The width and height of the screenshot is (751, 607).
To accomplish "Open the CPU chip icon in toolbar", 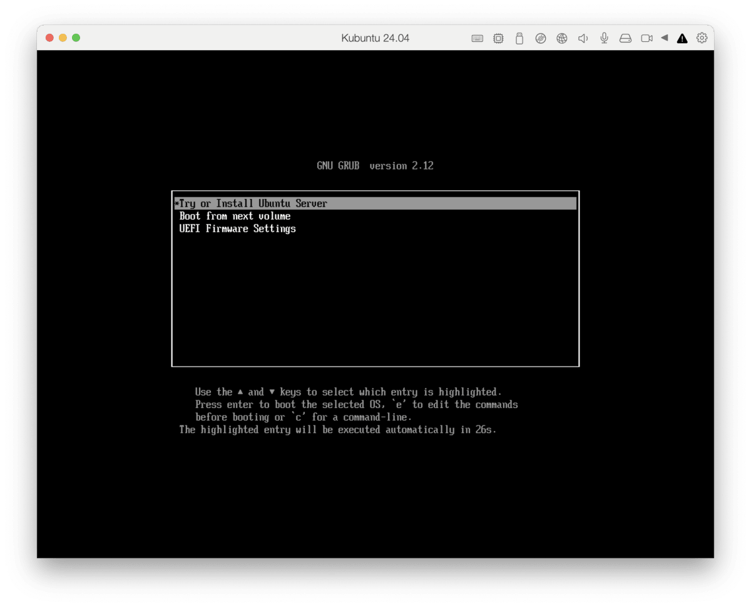I will (498, 38).
